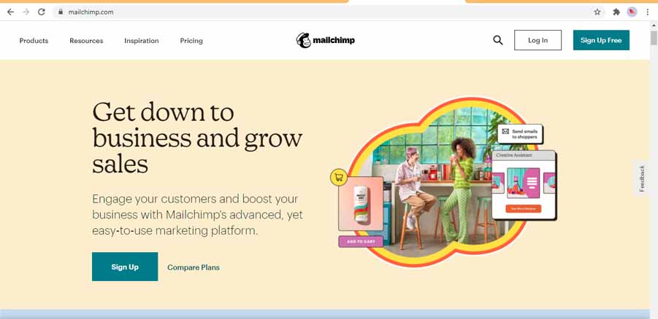Open Chrome three-dot menu
The image size is (658, 319).
pyautogui.click(x=648, y=12)
